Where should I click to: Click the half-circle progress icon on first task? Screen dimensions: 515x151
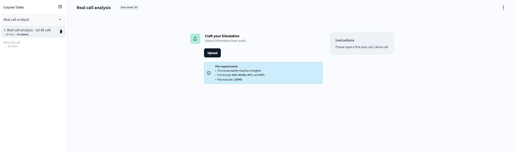[61, 31]
